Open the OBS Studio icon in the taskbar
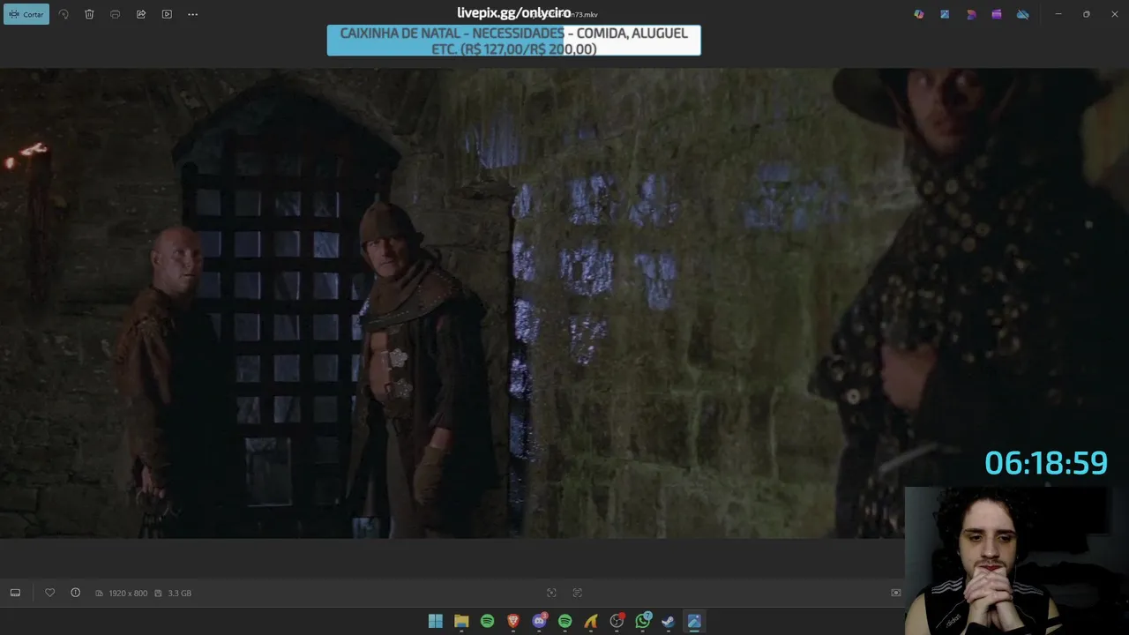The height and width of the screenshot is (635, 1129). tap(617, 621)
